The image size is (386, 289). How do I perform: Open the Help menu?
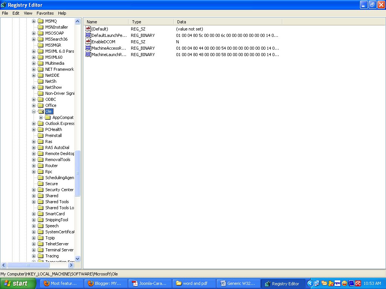62,13
